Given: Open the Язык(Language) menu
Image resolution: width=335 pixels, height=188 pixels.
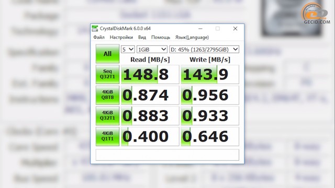Looking at the screenshot, I should [x=192, y=37].
